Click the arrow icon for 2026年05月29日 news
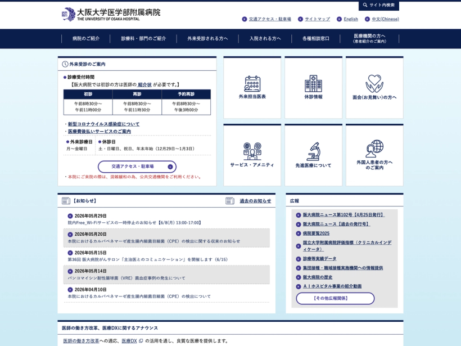The height and width of the screenshot is (346, 461). (70, 216)
